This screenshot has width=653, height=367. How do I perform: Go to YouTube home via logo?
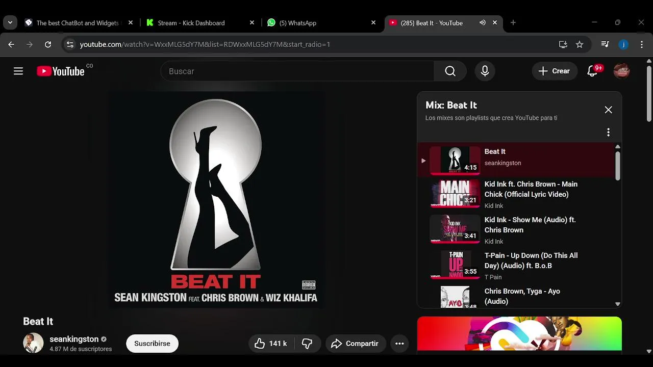[x=61, y=71]
